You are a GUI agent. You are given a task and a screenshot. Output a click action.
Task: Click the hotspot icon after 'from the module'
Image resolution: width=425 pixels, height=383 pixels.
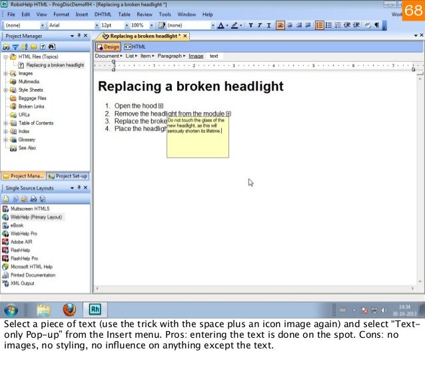tap(228, 114)
